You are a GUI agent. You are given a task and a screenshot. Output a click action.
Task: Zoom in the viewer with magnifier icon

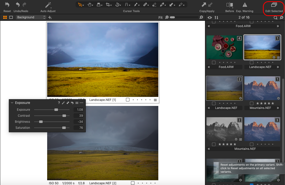201,17
